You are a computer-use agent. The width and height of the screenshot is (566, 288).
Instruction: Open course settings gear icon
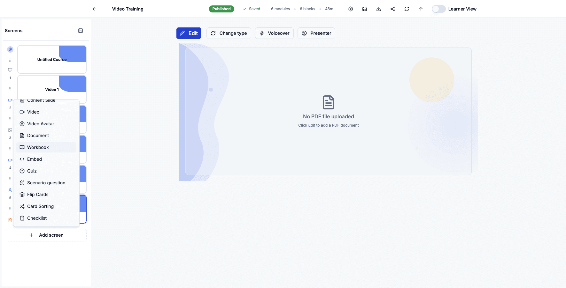click(x=351, y=9)
